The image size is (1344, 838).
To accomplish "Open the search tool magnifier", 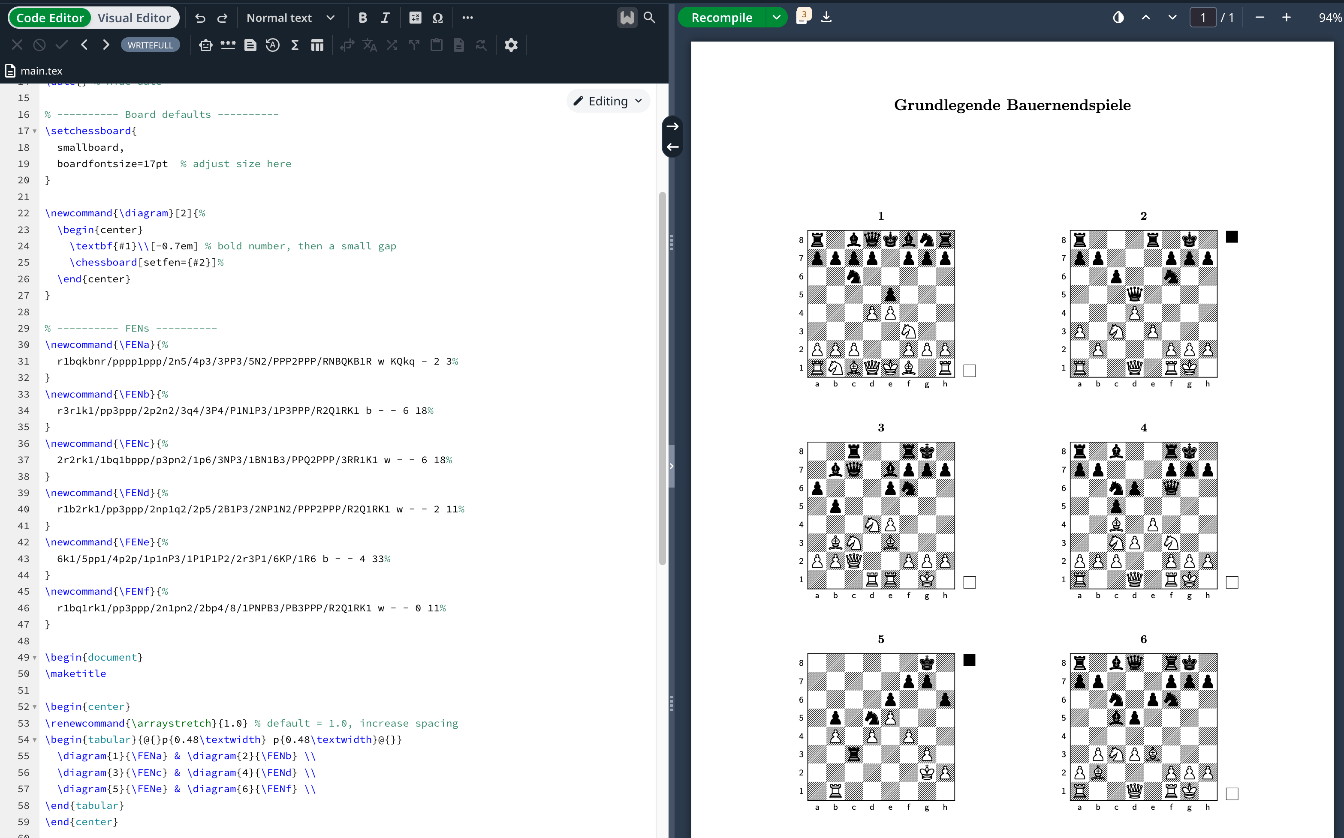I will [649, 18].
